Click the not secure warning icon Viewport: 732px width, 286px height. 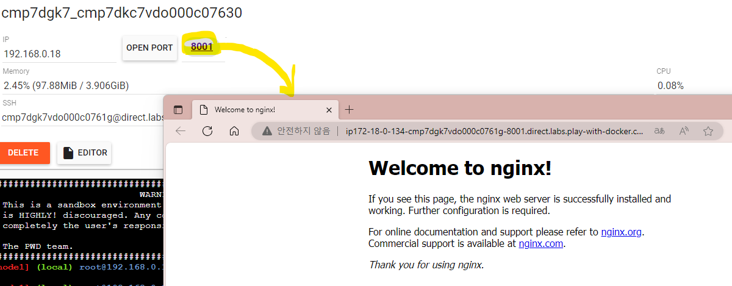(267, 130)
